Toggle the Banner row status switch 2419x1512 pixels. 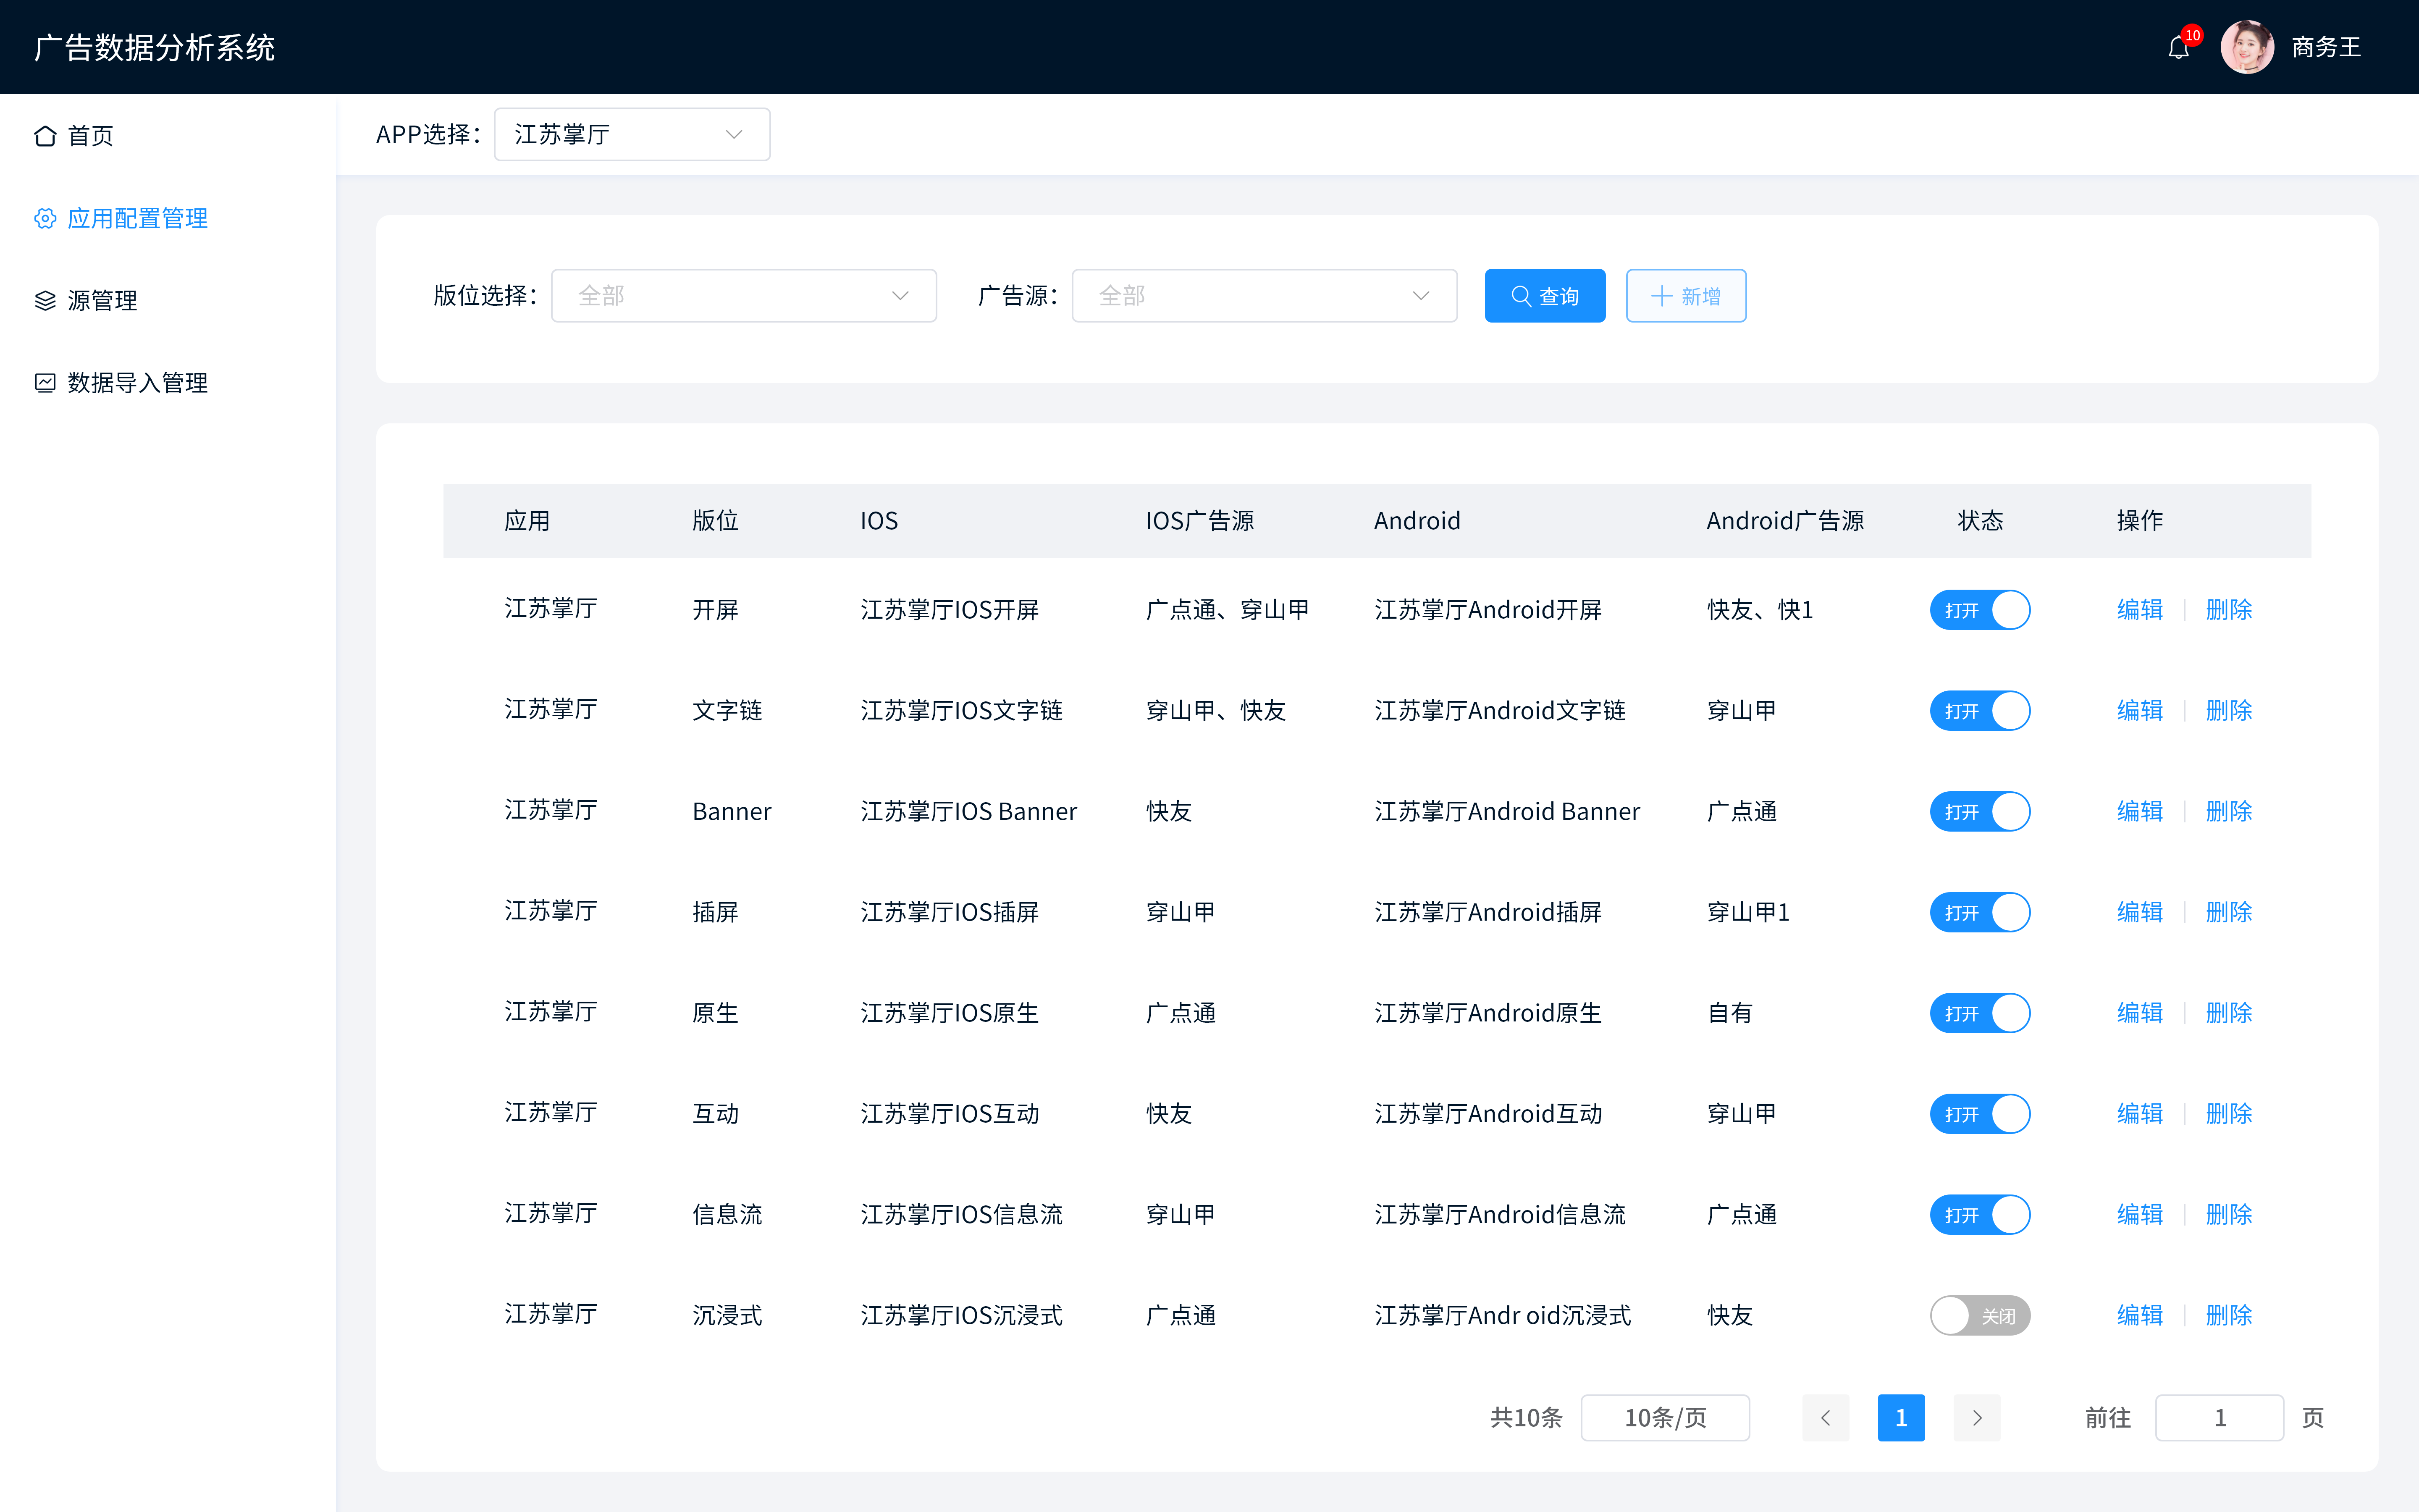1980,811
